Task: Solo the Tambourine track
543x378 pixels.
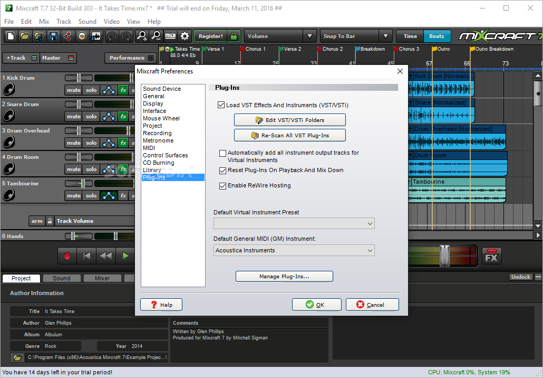Action: tap(91, 195)
